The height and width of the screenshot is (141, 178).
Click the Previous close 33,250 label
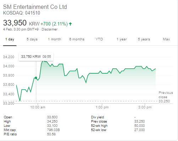pos(166,97)
